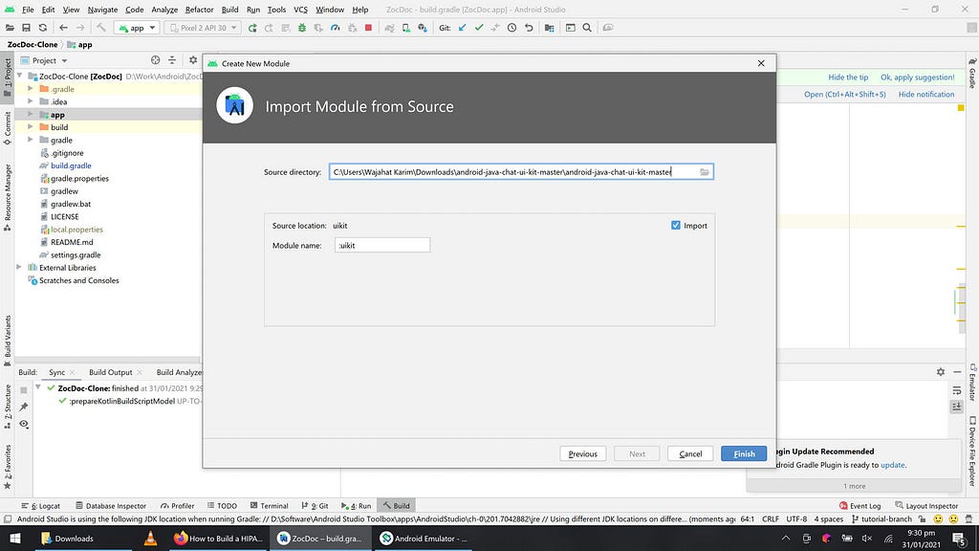This screenshot has height=551, width=979.
Task: Open the SDK Manager icon
Action: pos(423,28)
